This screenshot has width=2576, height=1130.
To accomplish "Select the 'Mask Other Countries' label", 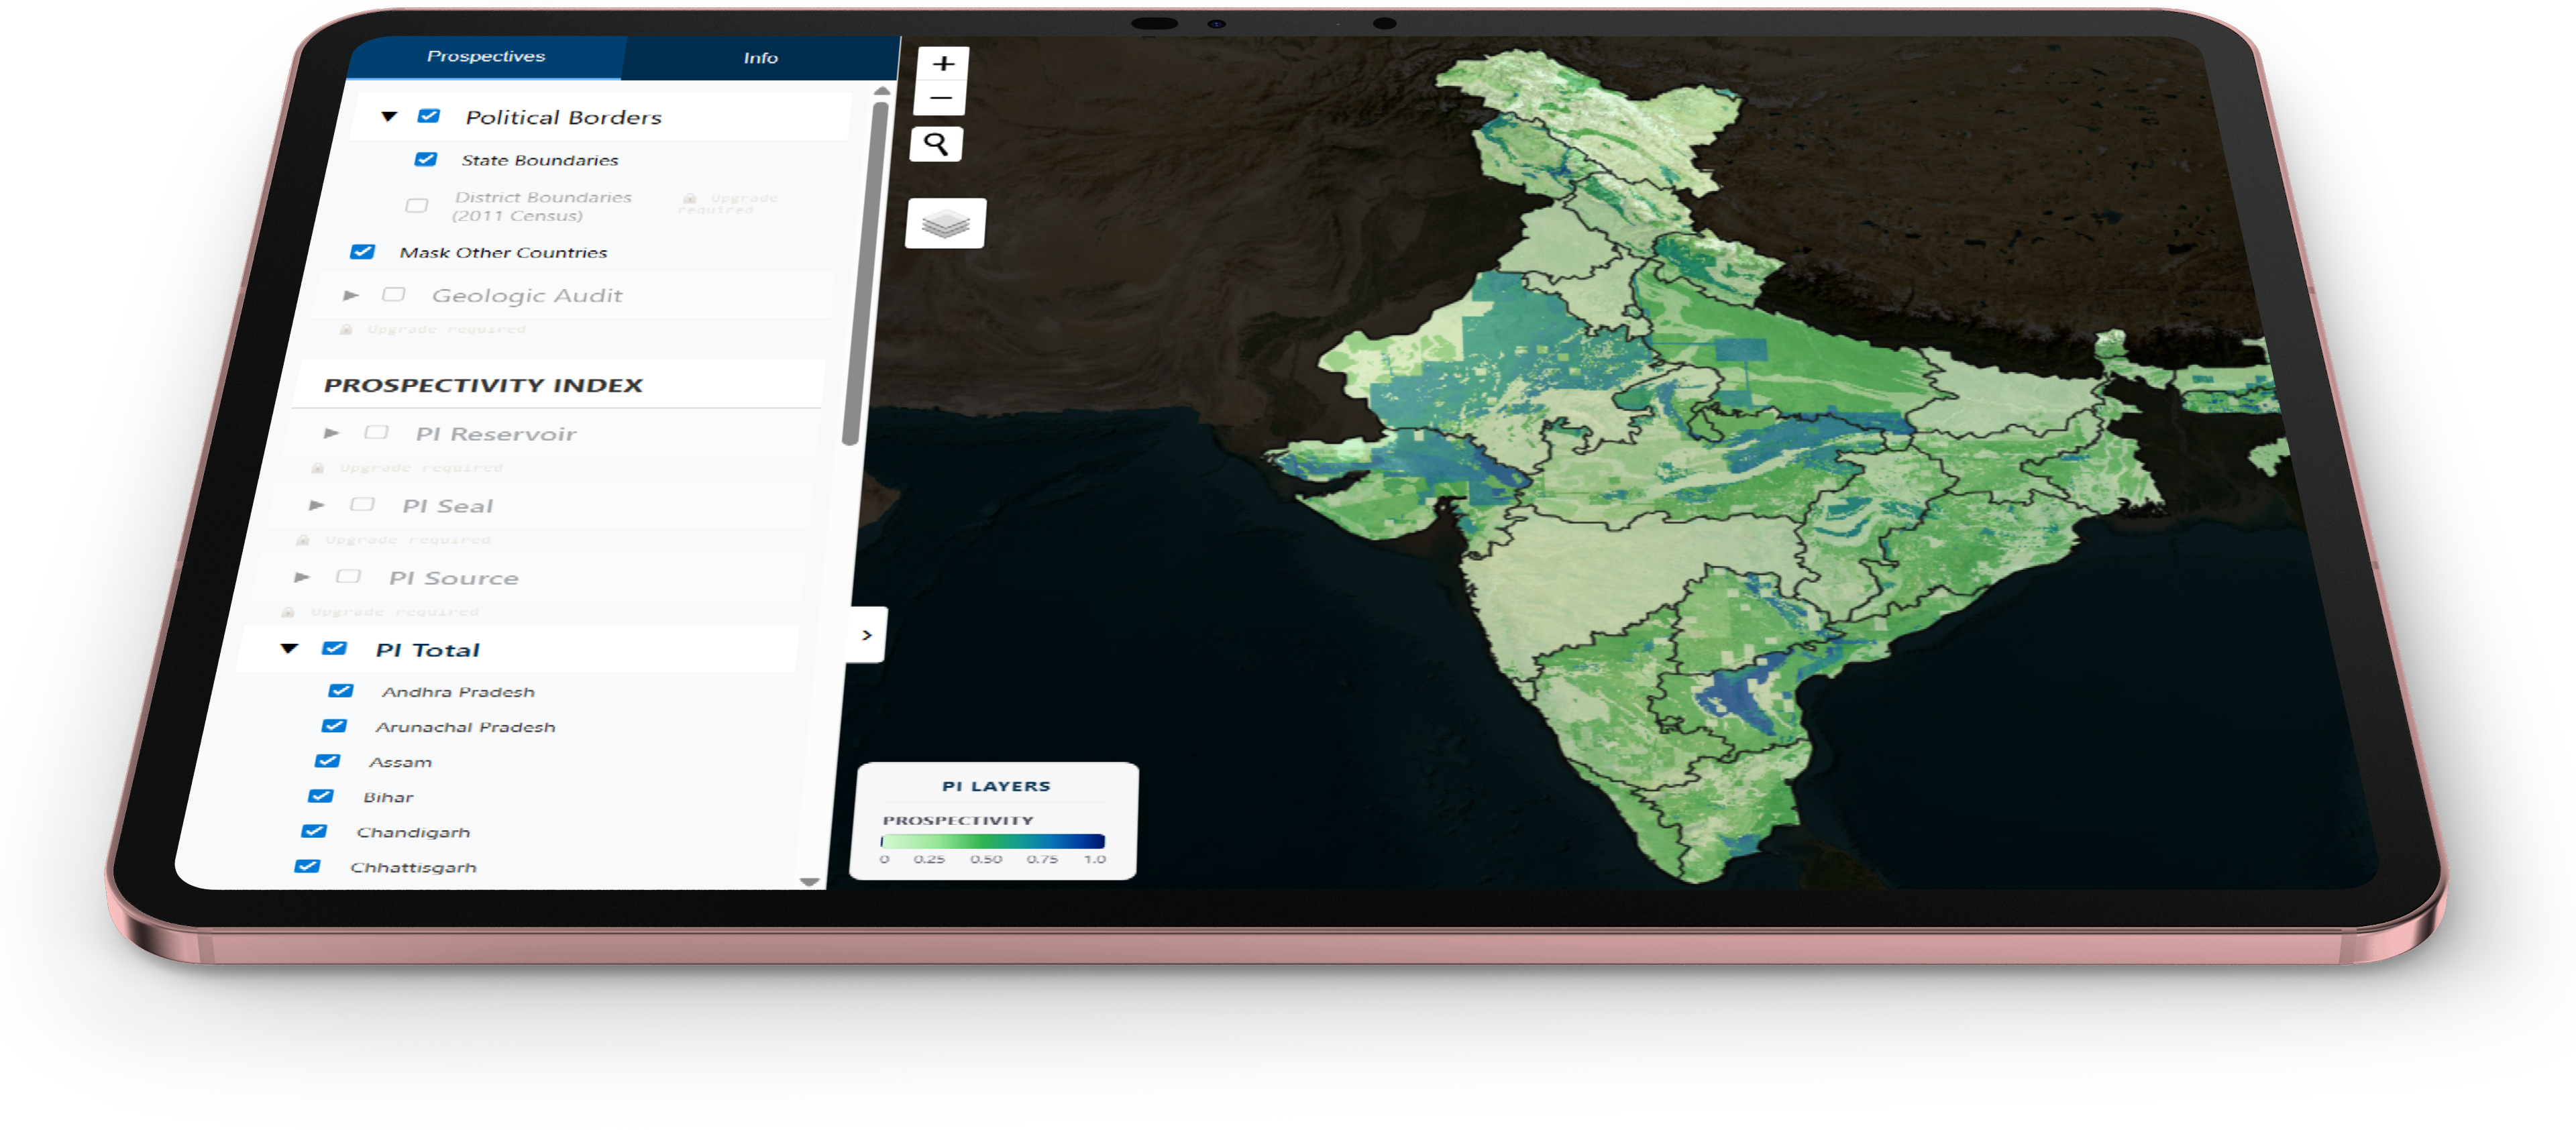I will (503, 253).
